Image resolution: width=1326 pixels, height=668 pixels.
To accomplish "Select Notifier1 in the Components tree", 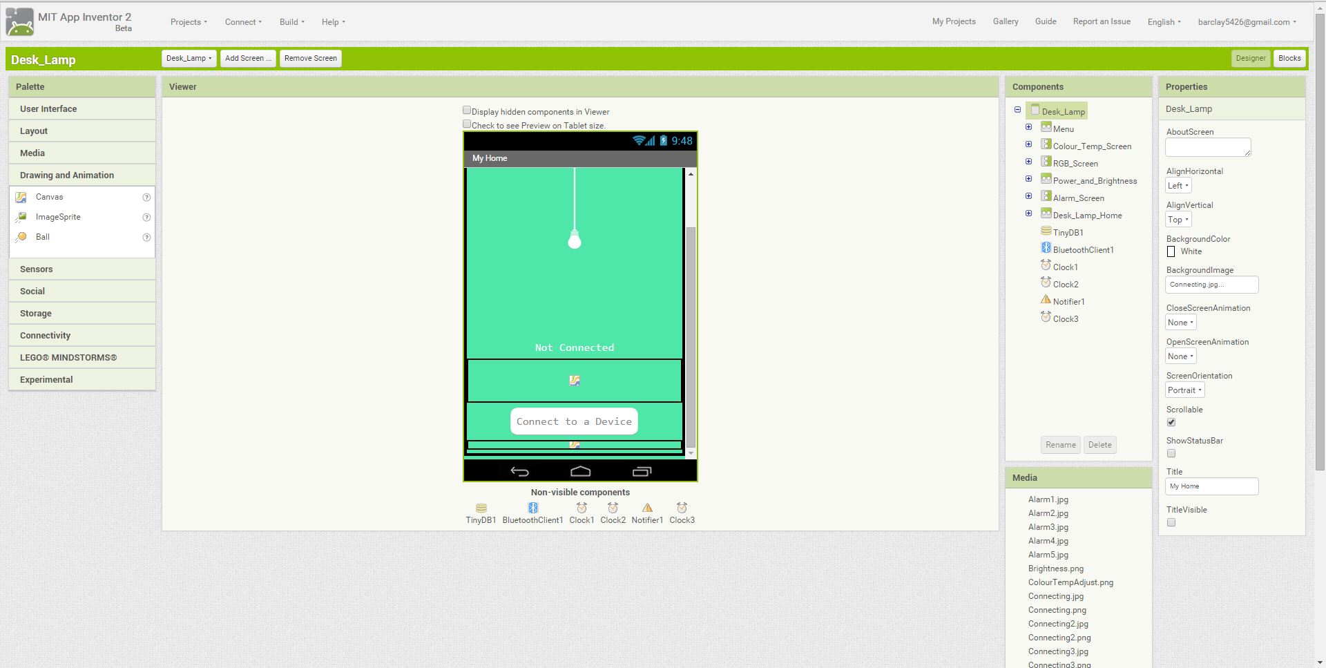I will pos(1068,302).
